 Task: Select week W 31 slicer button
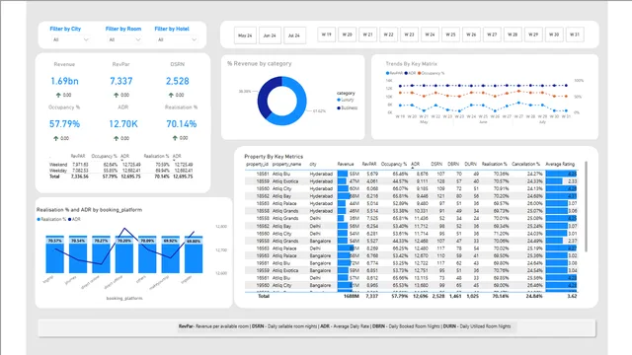(x=575, y=35)
